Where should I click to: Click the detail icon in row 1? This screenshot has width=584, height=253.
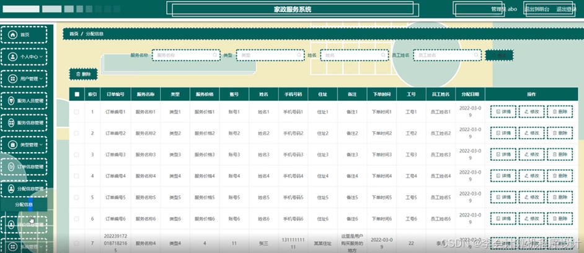click(498, 112)
